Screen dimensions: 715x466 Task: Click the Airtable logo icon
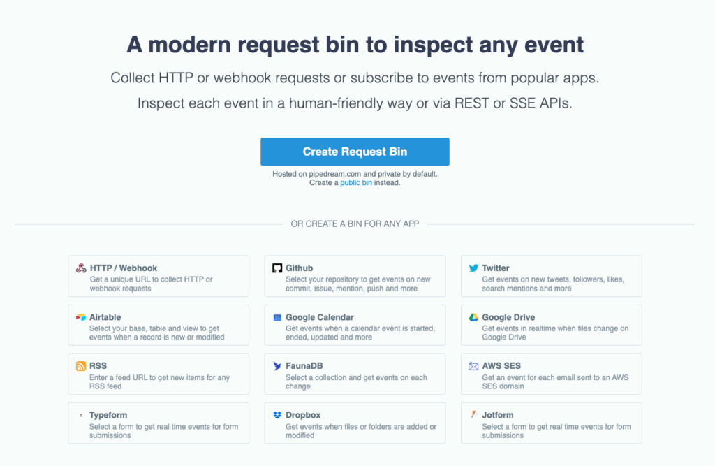click(81, 317)
